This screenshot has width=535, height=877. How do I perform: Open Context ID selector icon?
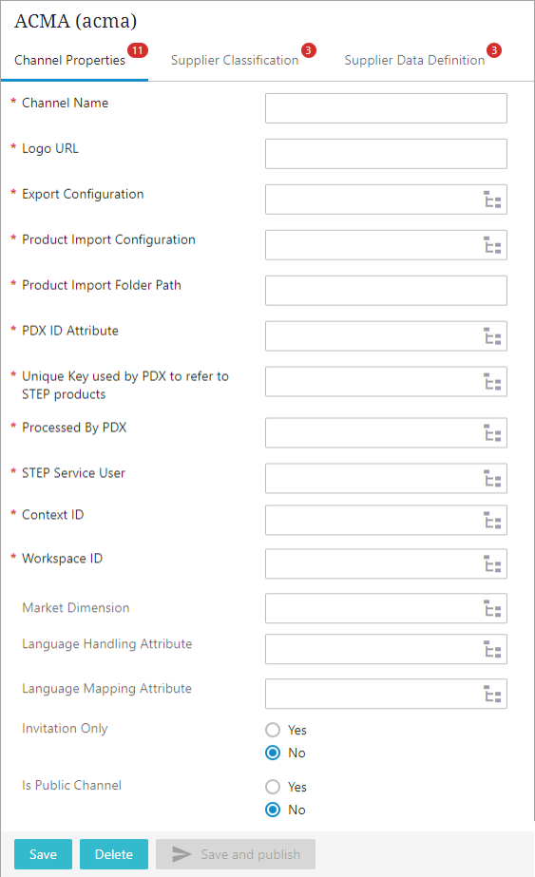[492, 520]
